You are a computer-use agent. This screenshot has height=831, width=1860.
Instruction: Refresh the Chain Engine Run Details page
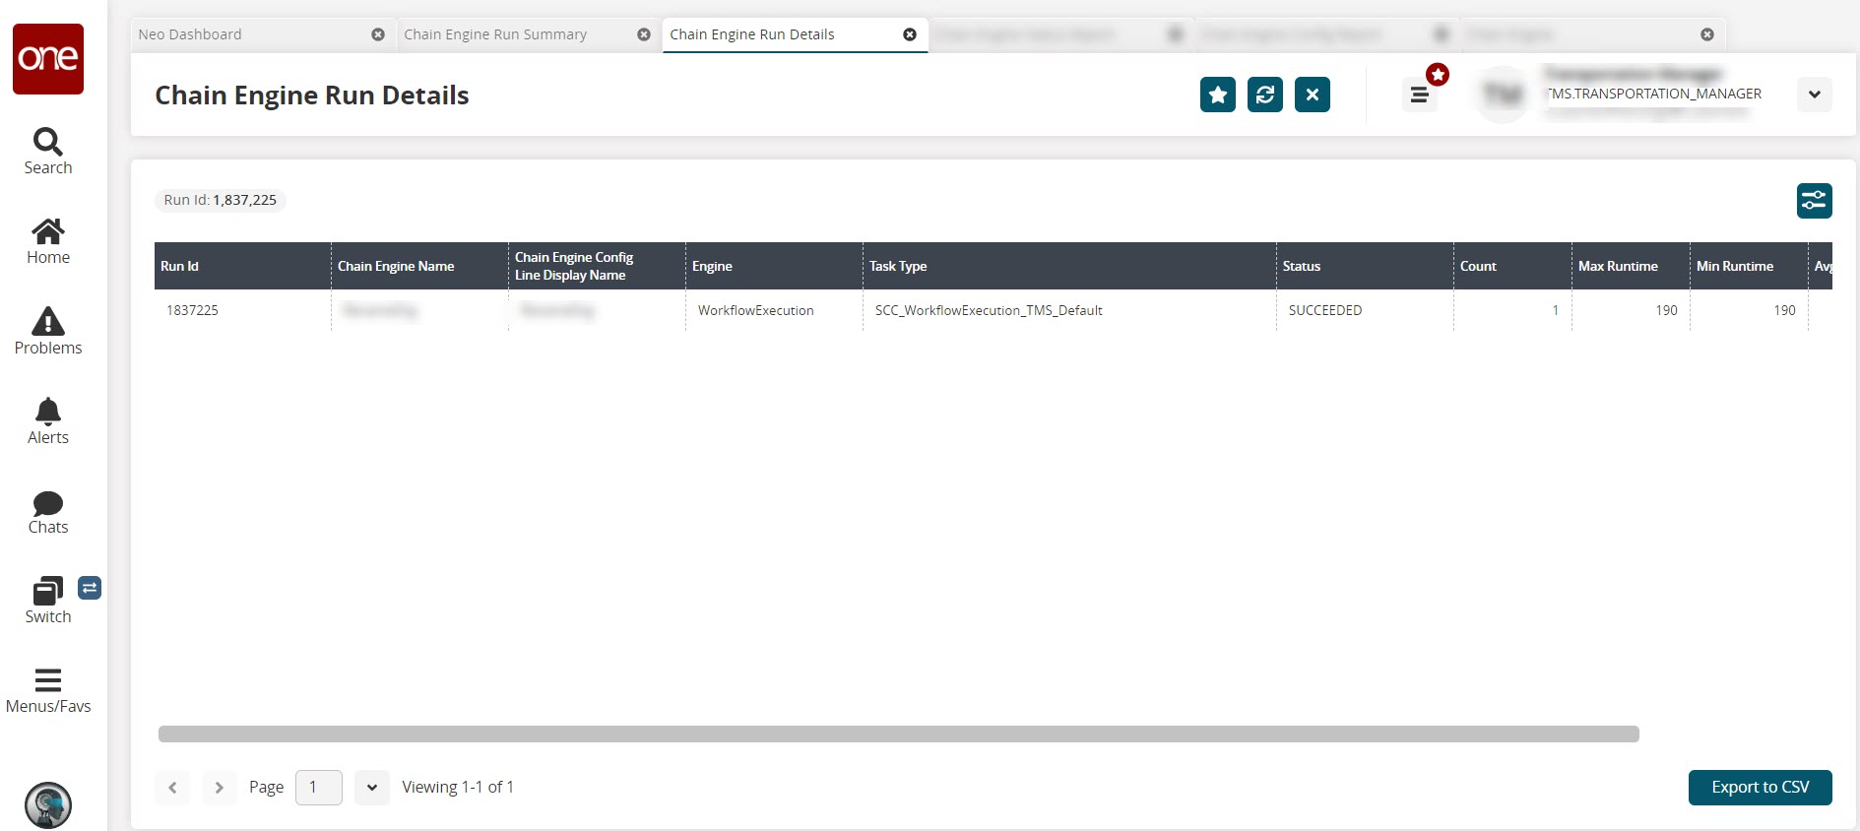pos(1265,95)
